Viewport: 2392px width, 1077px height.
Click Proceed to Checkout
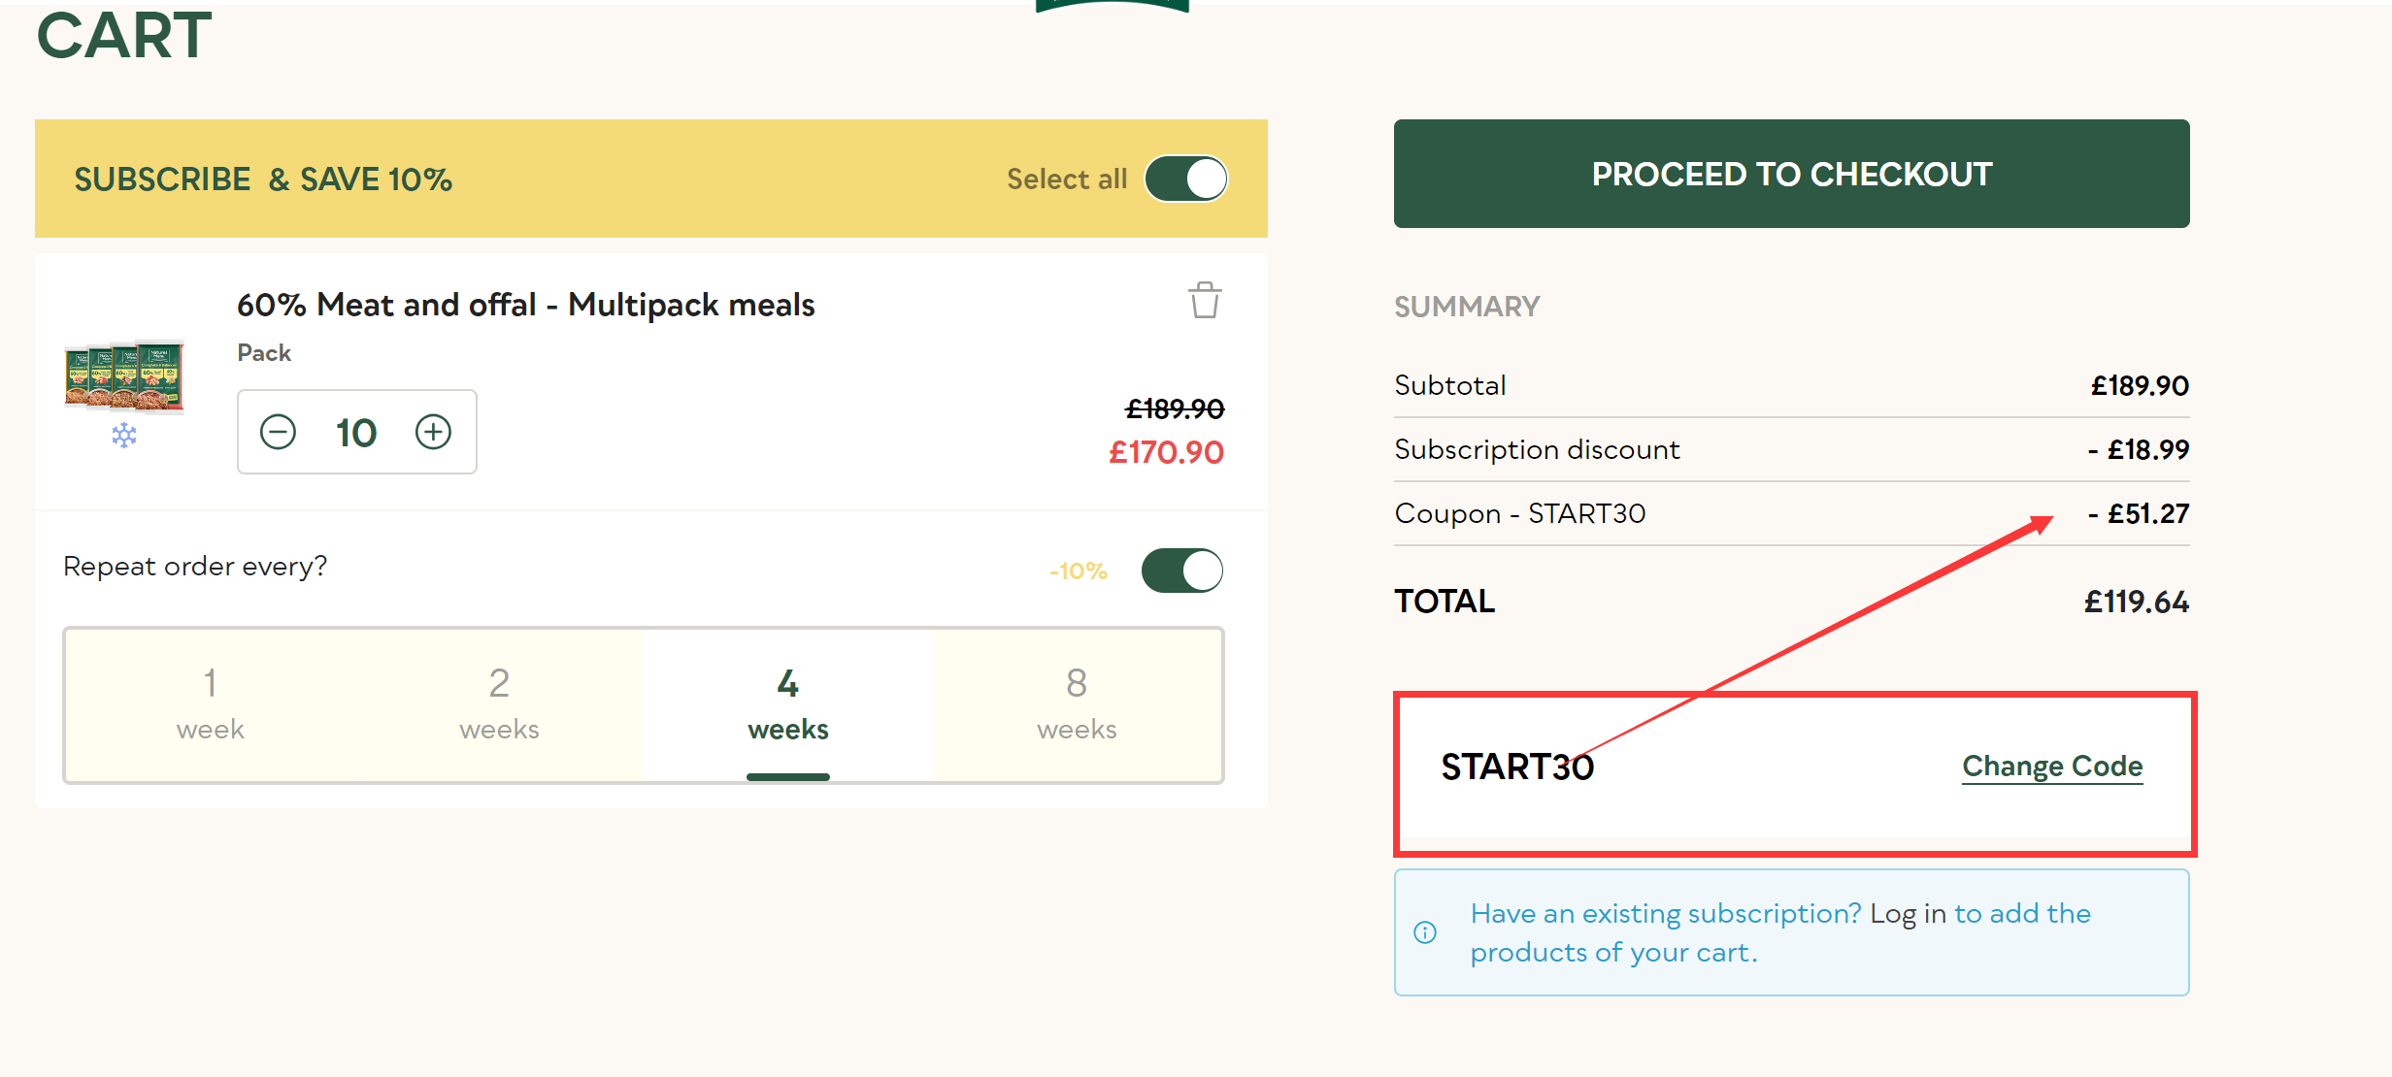pyautogui.click(x=1791, y=174)
